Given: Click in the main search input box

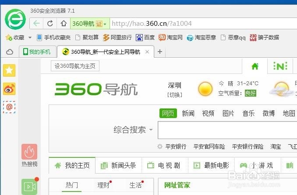Looking at the screenshot, I should [227, 130].
